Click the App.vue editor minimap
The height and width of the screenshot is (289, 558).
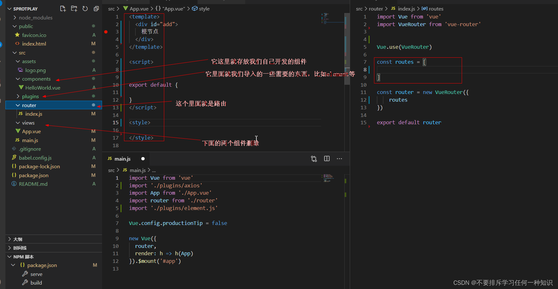[x=333, y=18]
